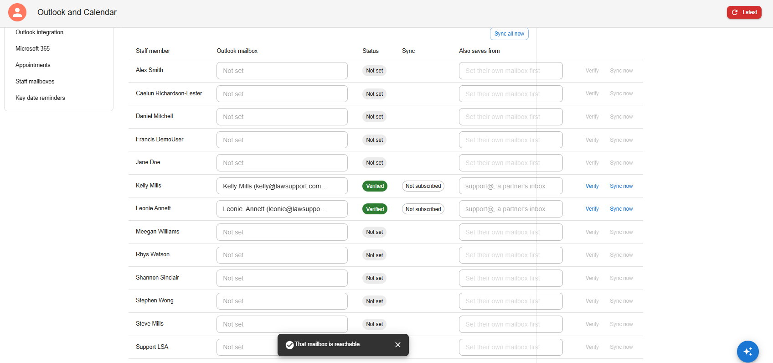
Task: Click Stephen Wong staff name
Action: (x=155, y=301)
